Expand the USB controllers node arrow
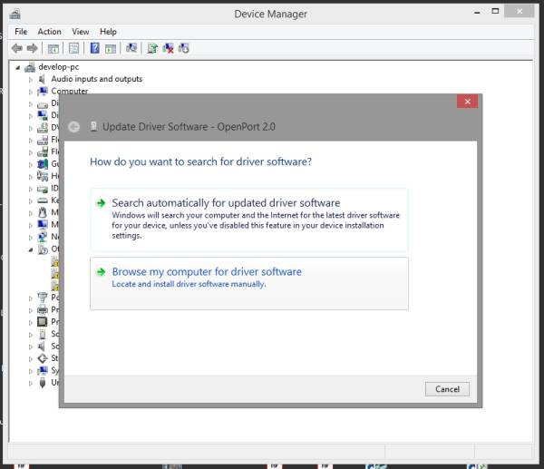Image resolution: width=544 pixels, height=469 pixels. (x=31, y=383)
